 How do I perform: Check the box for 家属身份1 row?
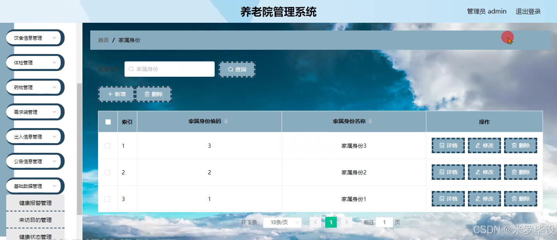(x=108, y=199)
